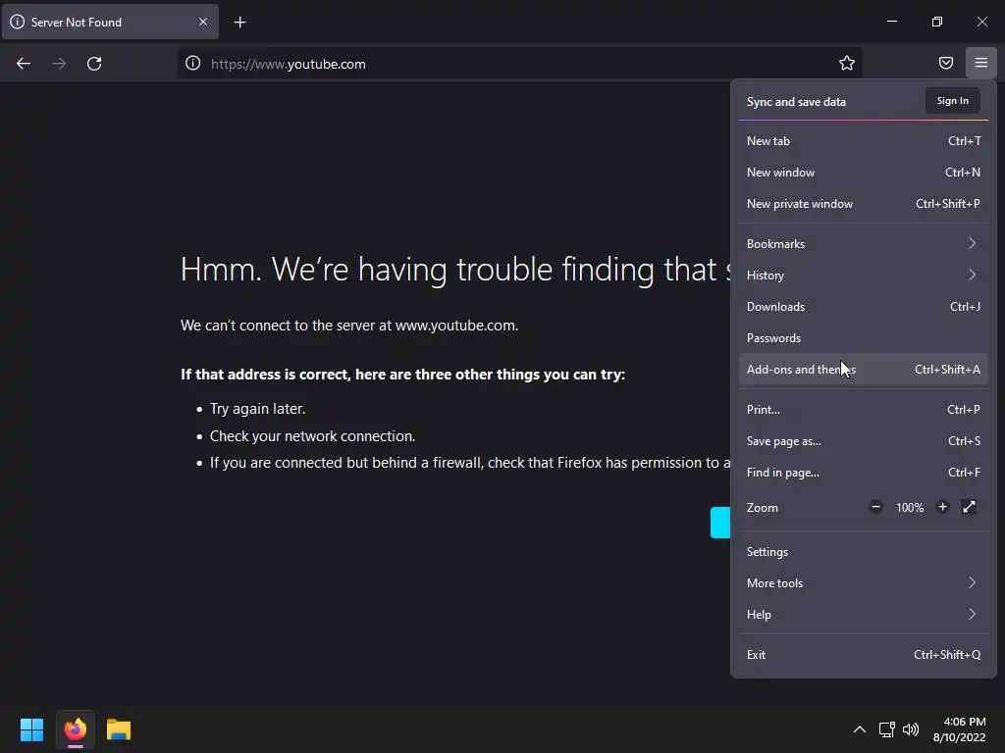The image size is (1005, 753).
Task: Exit Firefox from menu
Action: (864, 655)
